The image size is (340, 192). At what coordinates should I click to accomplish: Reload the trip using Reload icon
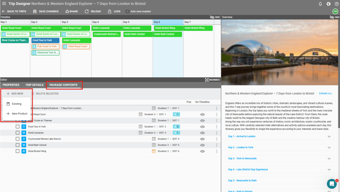tap(87, 11)
